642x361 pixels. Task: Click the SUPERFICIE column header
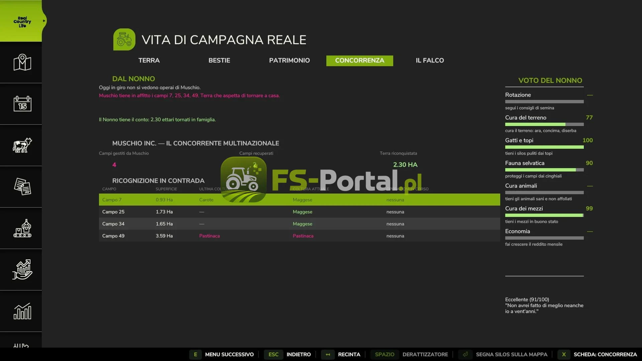(166, 189)
